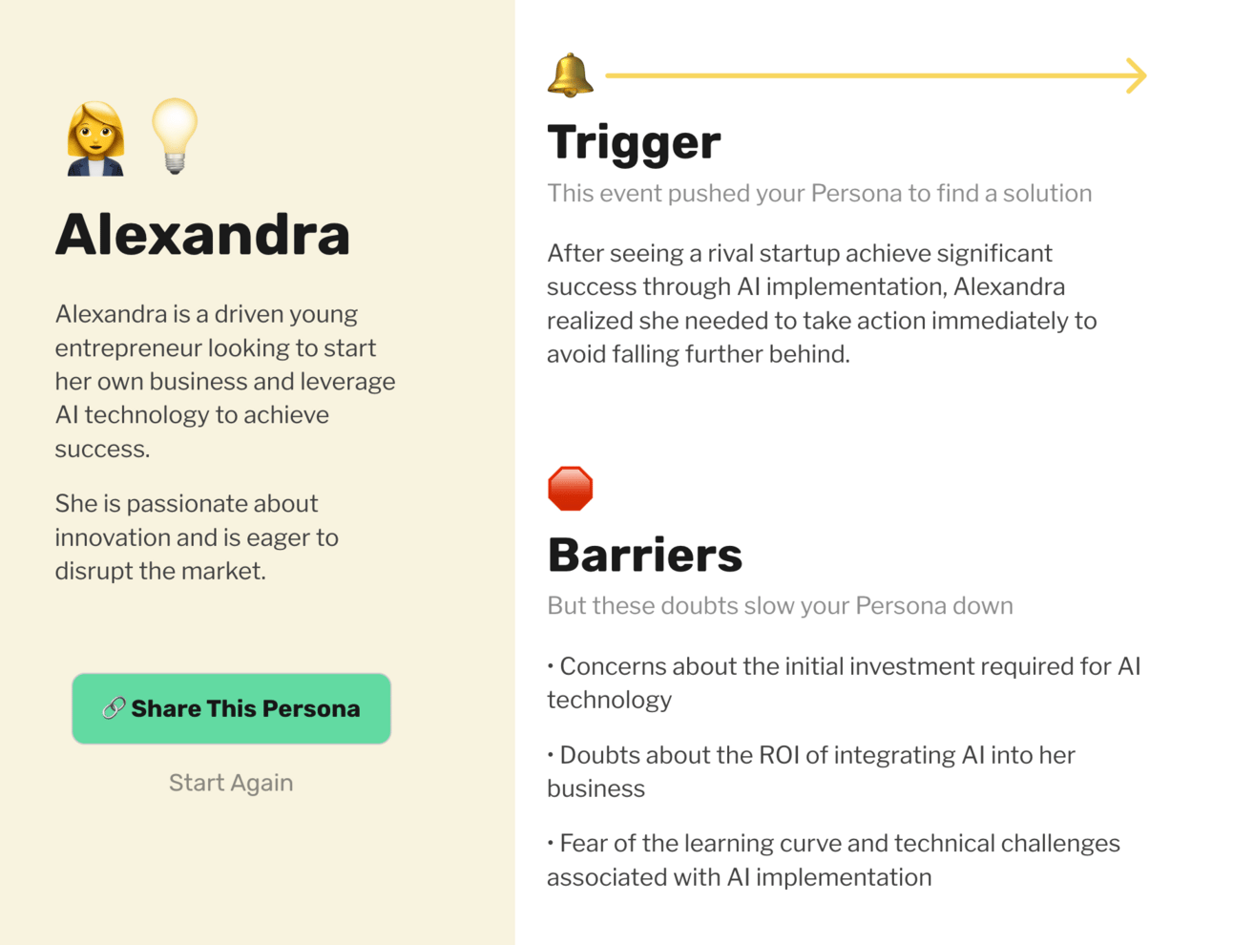Click the golden bell icon

[x=570, y=75]
